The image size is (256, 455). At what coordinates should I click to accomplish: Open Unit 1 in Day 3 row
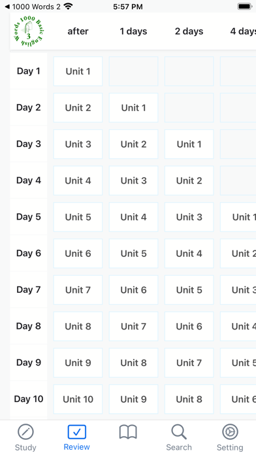coord(189,144)
